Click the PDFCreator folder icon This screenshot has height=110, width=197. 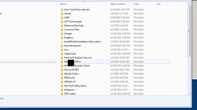(x=62, y=94)
